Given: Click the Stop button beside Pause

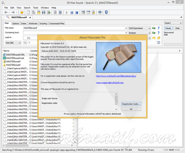Looking at the screenshot, I should (x=177, y=28).
